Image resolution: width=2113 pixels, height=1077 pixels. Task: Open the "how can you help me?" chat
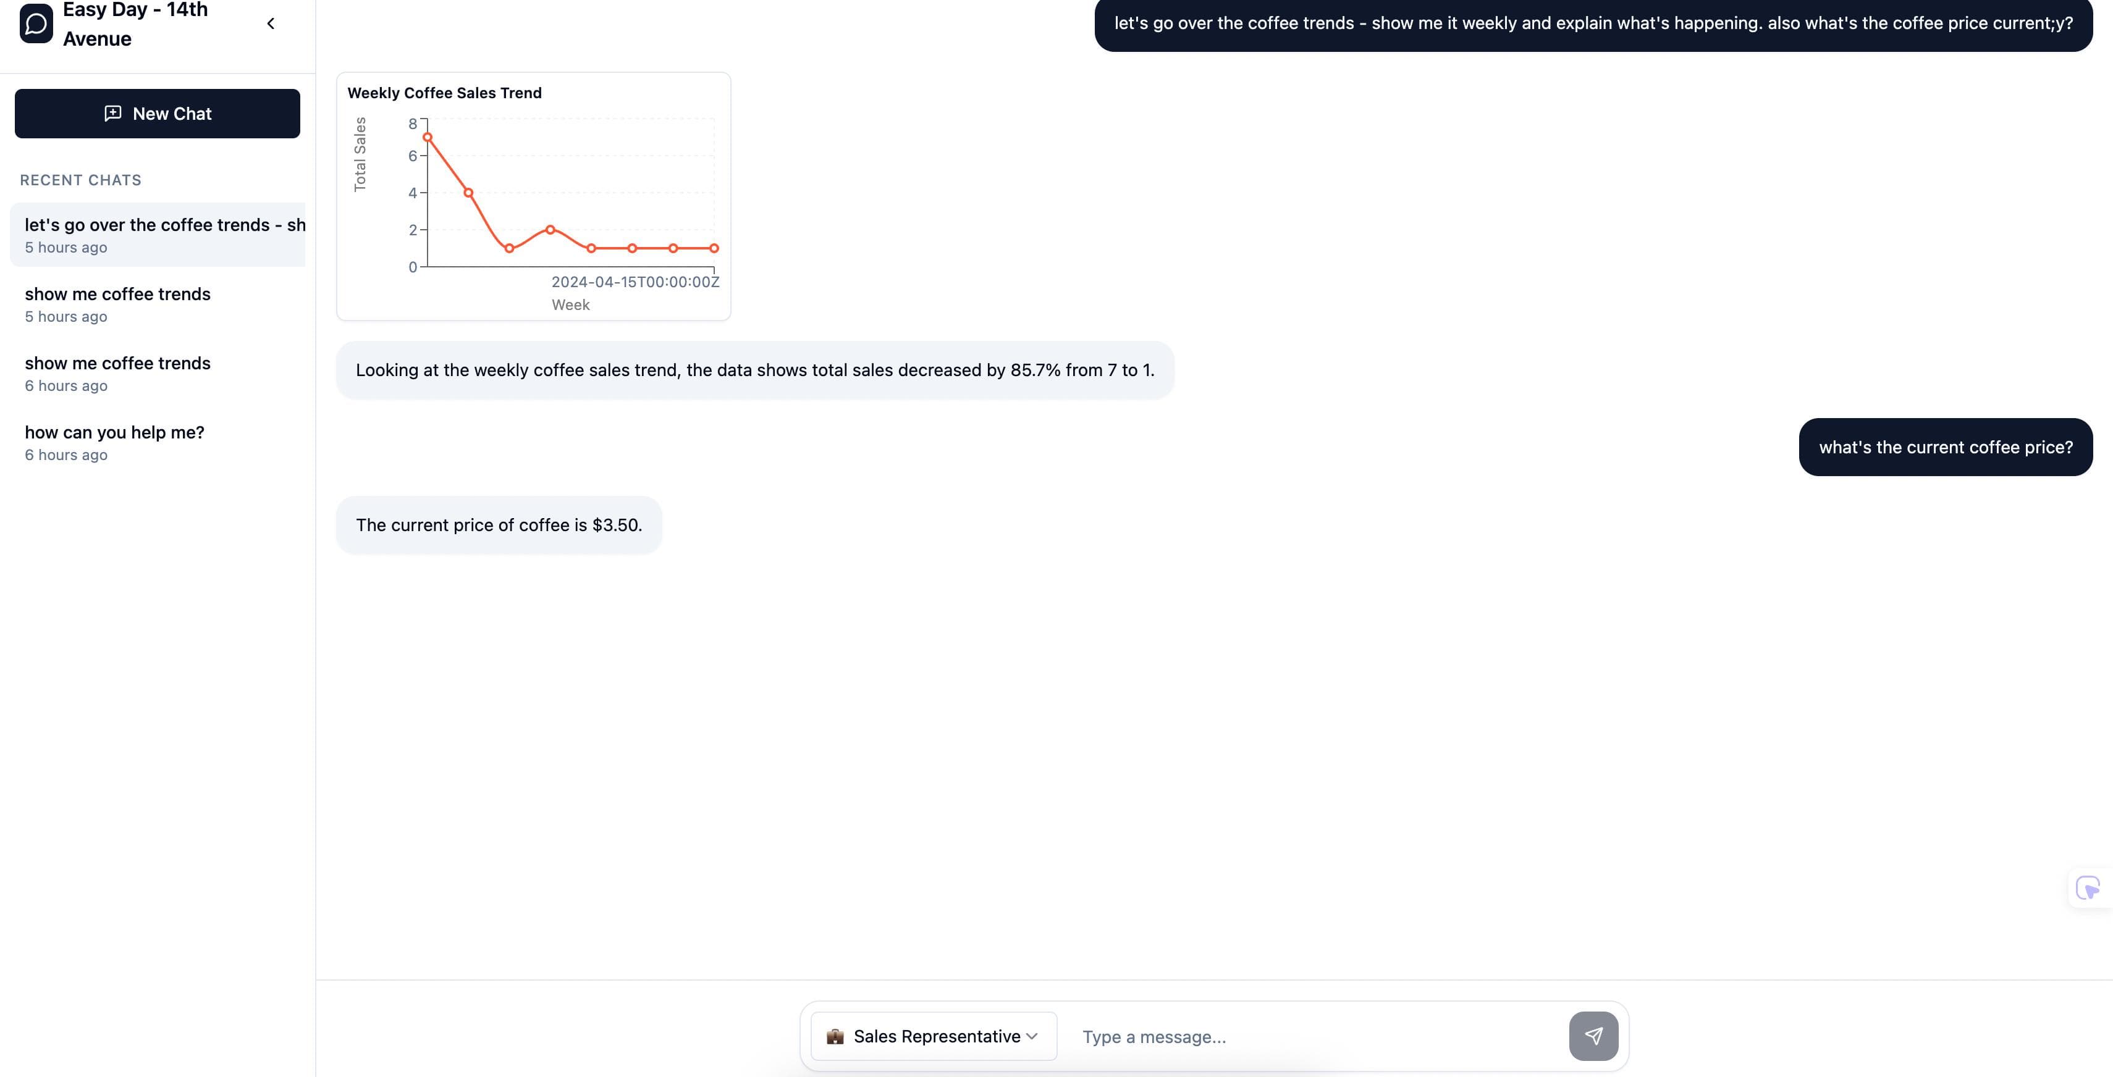coord(158,443)
